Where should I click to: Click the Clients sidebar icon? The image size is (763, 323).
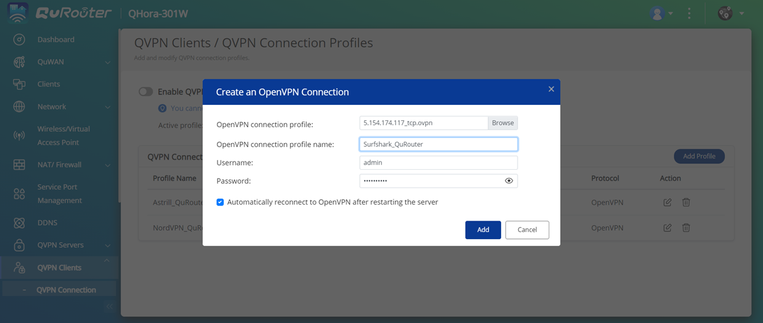click(x=19, y=84)
